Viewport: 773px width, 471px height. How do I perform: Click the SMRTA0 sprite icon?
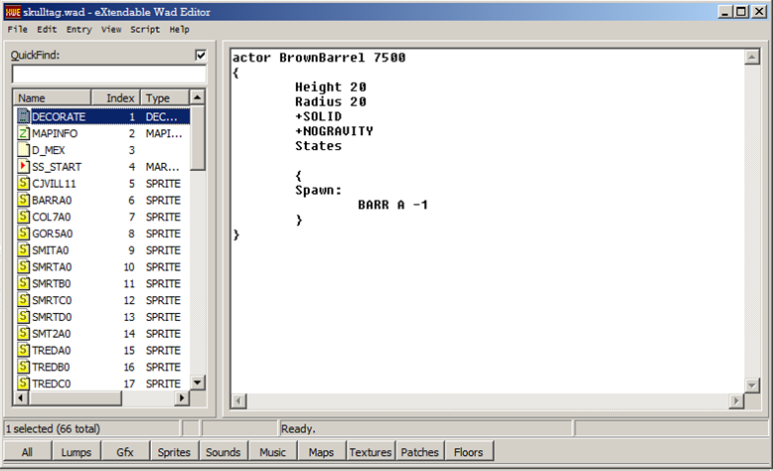[23, 267]
